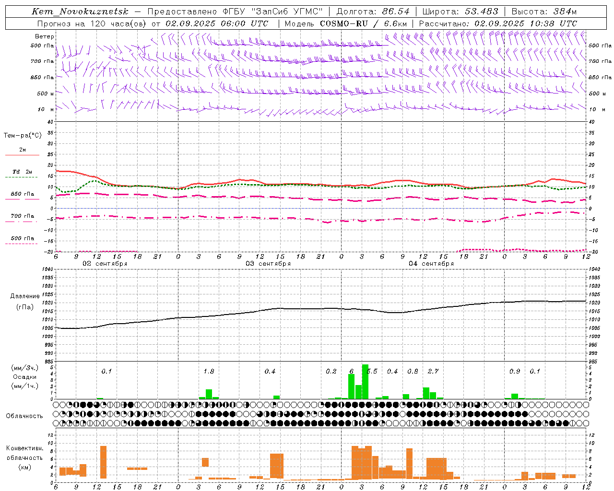Image resolution: width=614 pixels, height=491 pixels.
Task: Select the '0.2' precipitation total
Action: tap(331, 372)
